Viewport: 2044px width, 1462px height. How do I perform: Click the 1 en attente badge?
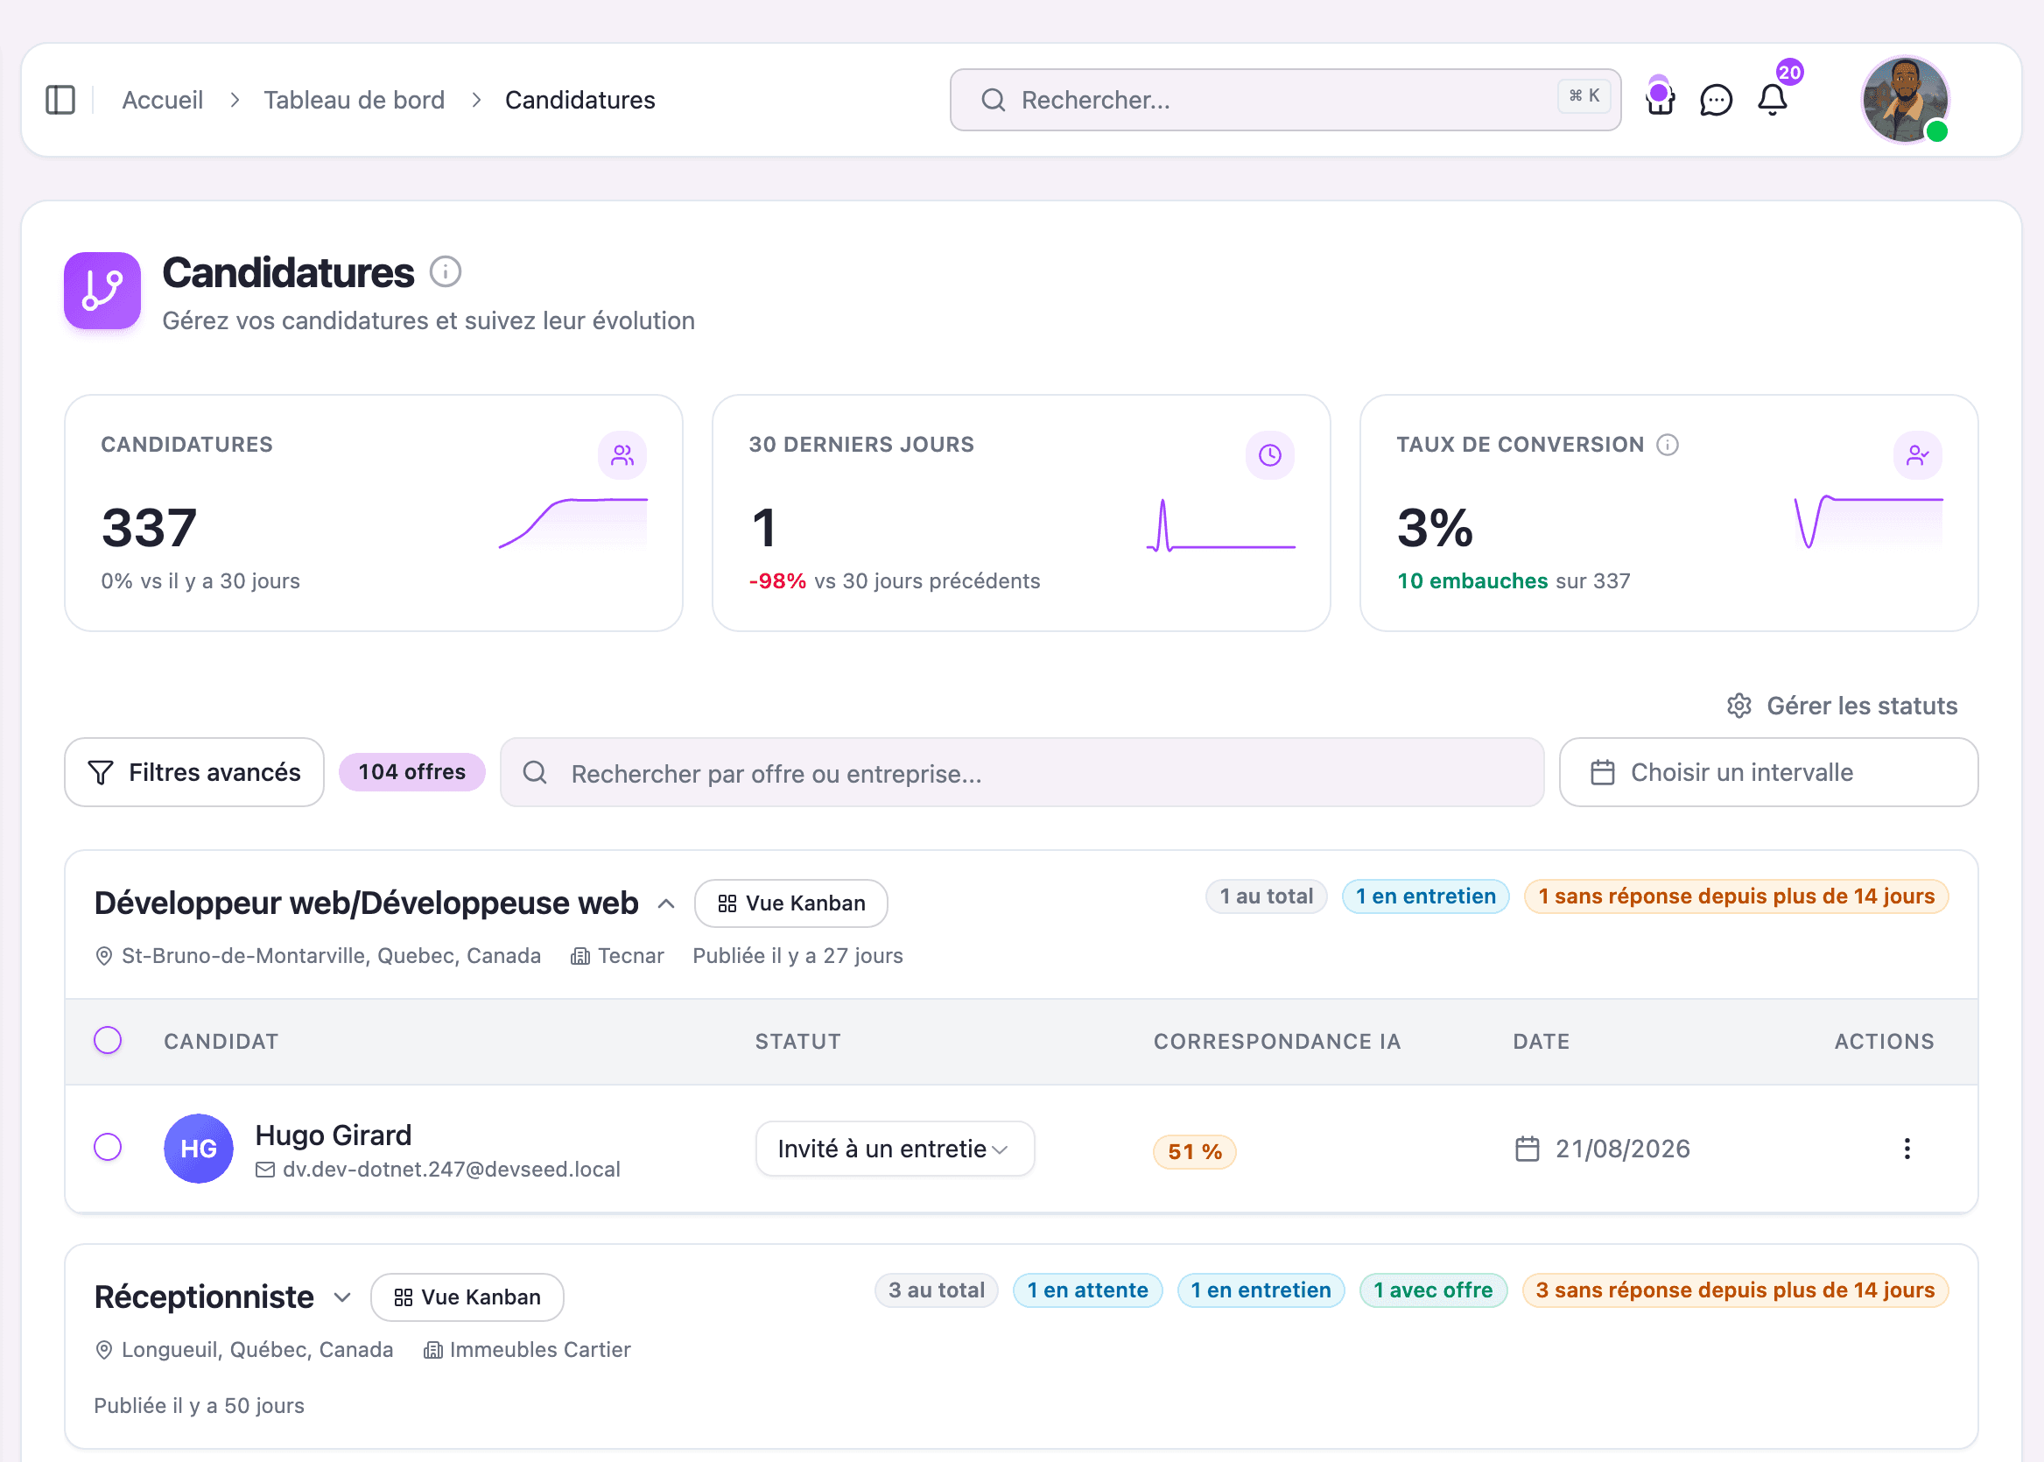coord(1087,1290)
